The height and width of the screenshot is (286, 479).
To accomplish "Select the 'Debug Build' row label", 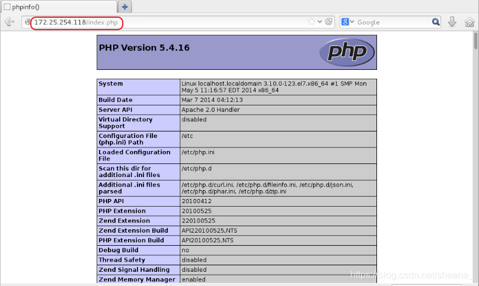I will tap(118, 250).
